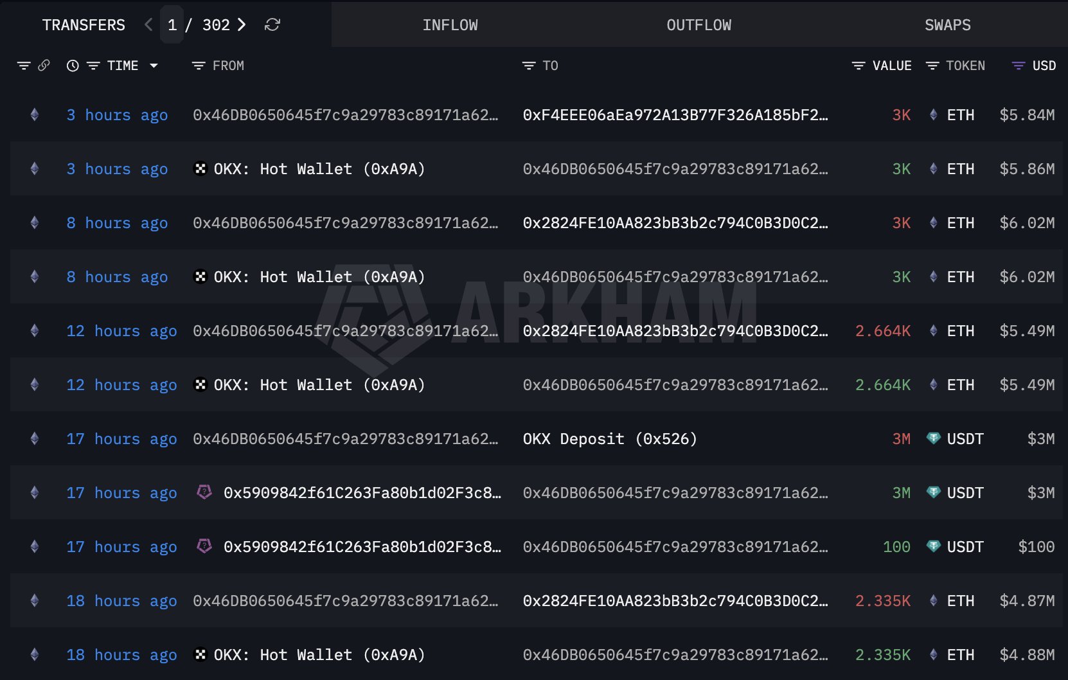Viewport: 1068px width, 680px height.
Task: Open recipient 0x2824FE10AA82… in the $4.87M row
Action: (x=675, y=601)
